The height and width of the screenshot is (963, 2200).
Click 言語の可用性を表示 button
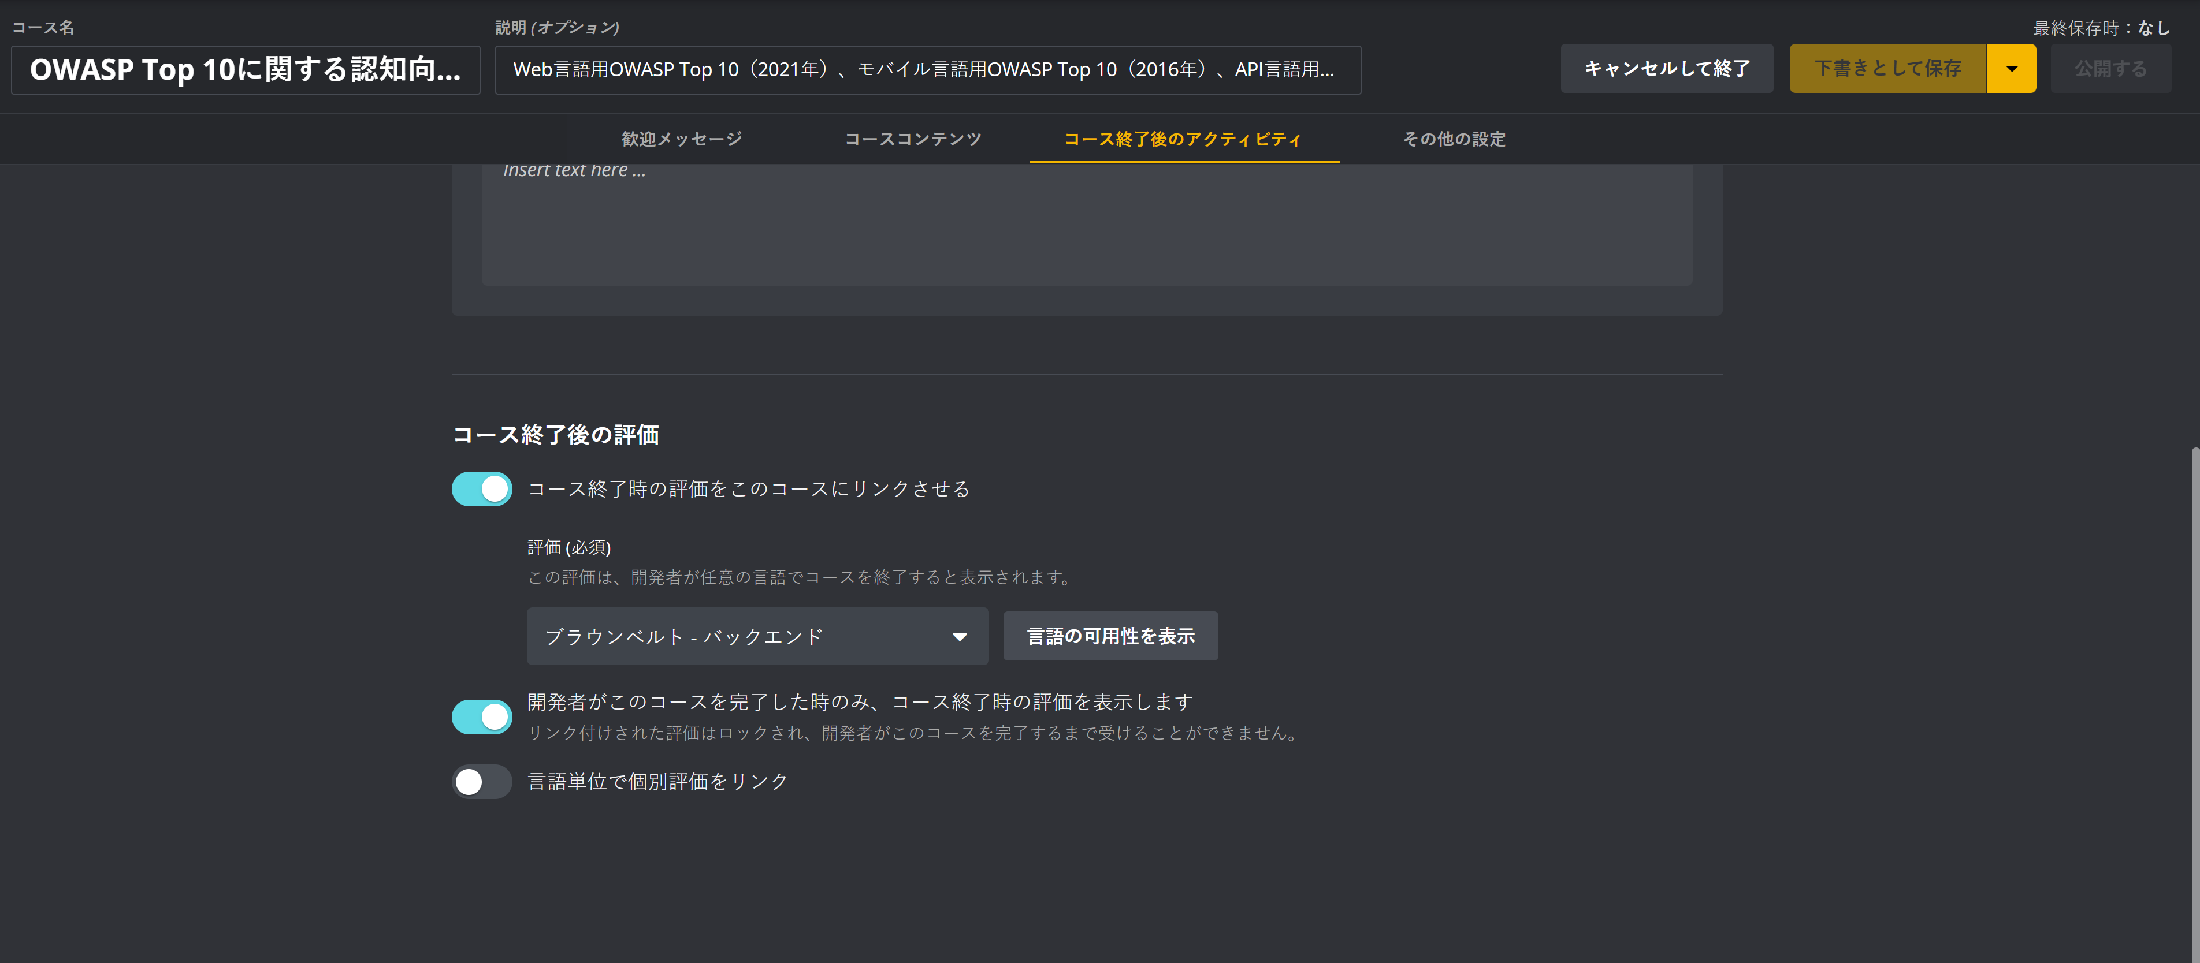(1110, 636)
